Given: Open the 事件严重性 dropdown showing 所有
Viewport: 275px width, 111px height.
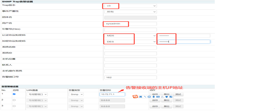Looking at the screenshot, I should (130, 12).
